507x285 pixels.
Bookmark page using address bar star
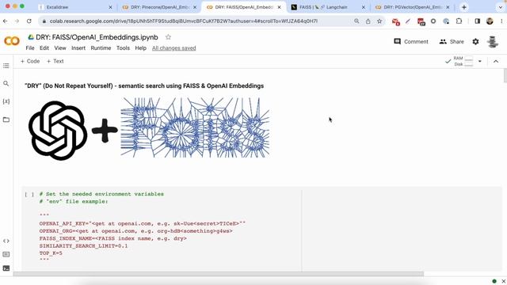pyautogui.click(x=379, y=21)
